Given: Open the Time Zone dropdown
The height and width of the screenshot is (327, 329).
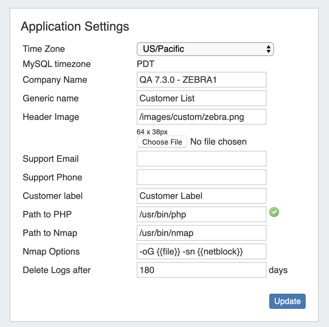Looking at the screenshot, I should [x=205, y=49].
